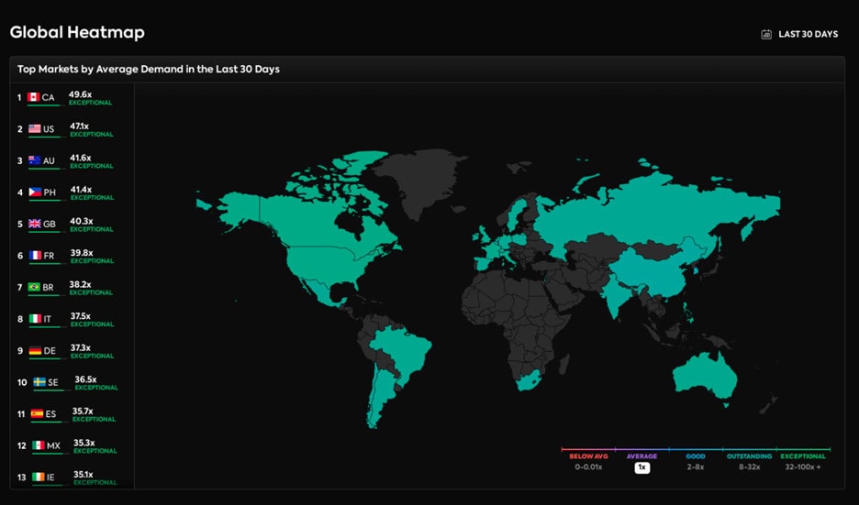Select the Mexico flag icon
This screenshot has width=859, height=505.
39,445
